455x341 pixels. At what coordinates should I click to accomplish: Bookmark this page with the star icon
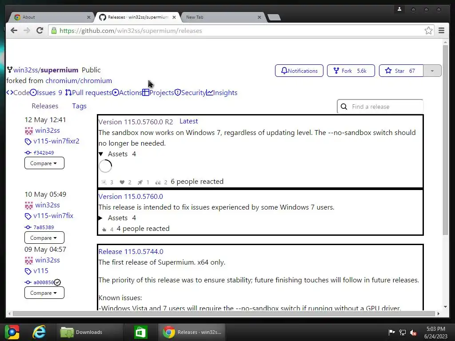pyautogui.click(x=428, y=31)
